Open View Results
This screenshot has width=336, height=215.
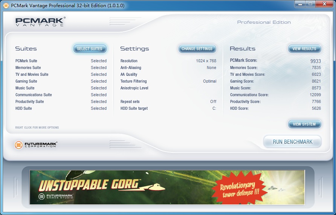304,49
